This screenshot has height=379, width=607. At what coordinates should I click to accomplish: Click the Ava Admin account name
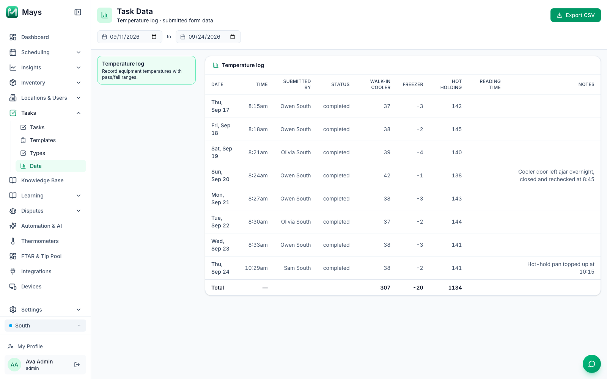[39, 362]
